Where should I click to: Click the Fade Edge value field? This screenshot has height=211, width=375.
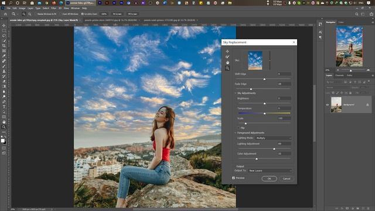pyautogui.click(x=284, y=84)
